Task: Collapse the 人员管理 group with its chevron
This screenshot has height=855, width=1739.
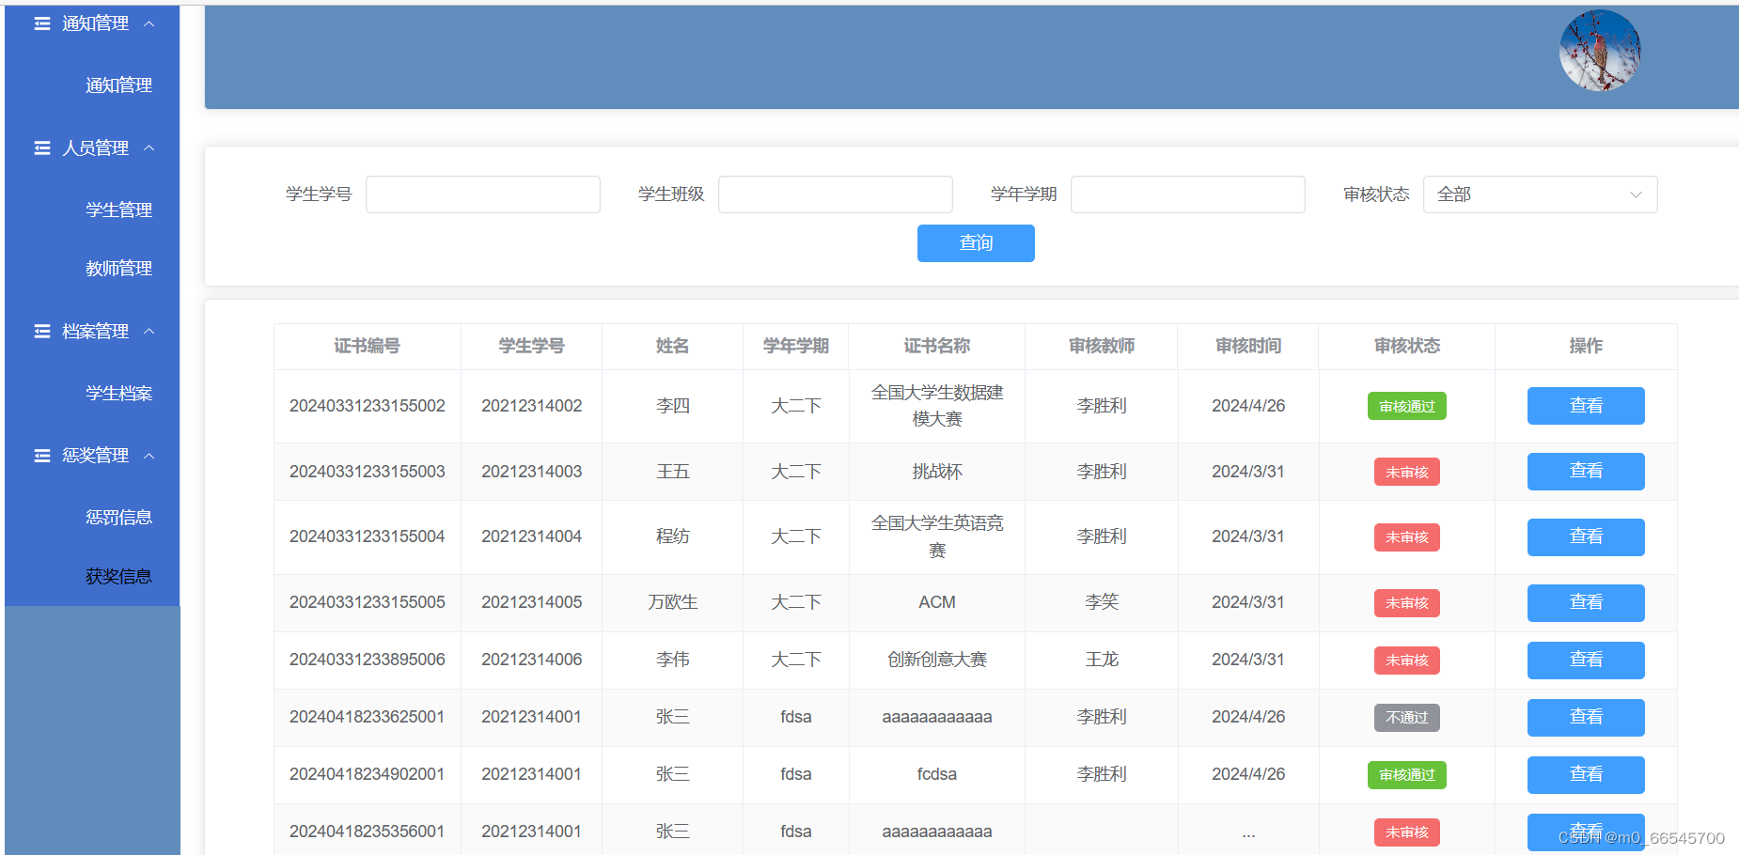Action: tap(149, 148)
